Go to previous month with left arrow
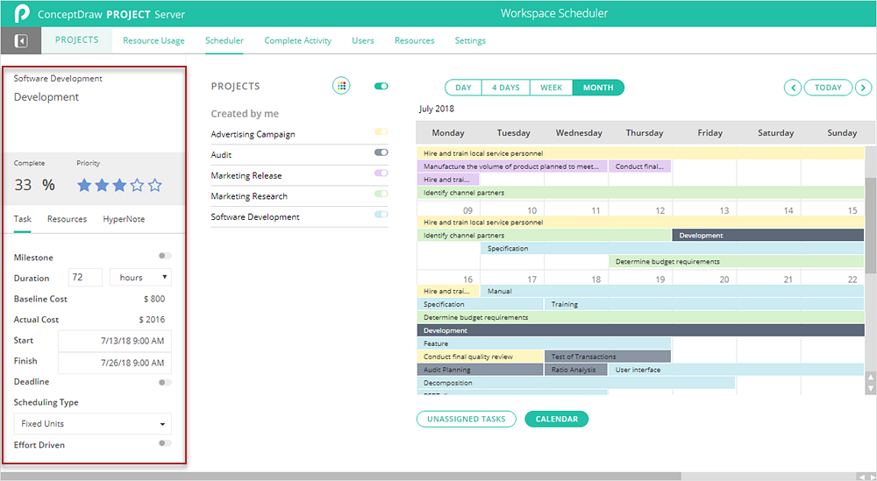Image resolution: width=877 pixels, height=481 pixels. click(x=792, y=88)
